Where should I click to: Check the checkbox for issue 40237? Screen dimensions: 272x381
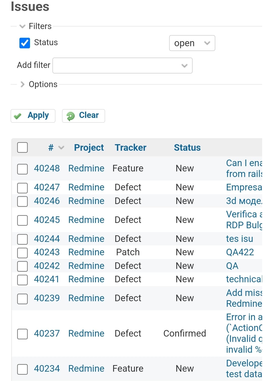[x=22, y=334]
